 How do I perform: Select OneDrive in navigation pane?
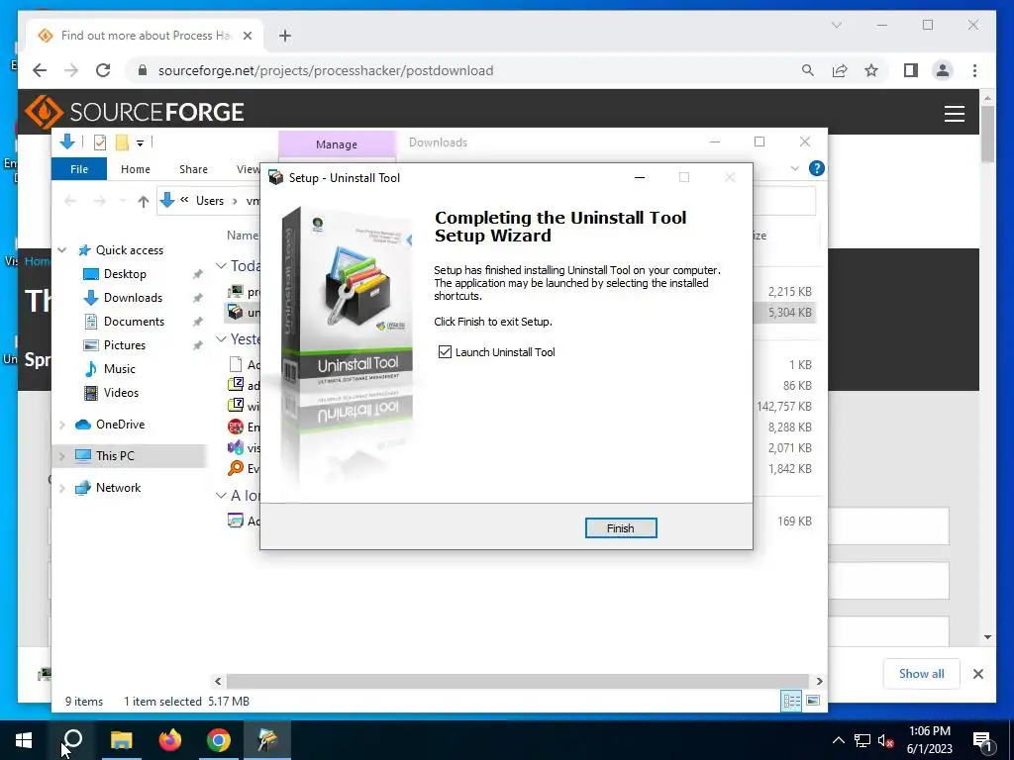120,425
